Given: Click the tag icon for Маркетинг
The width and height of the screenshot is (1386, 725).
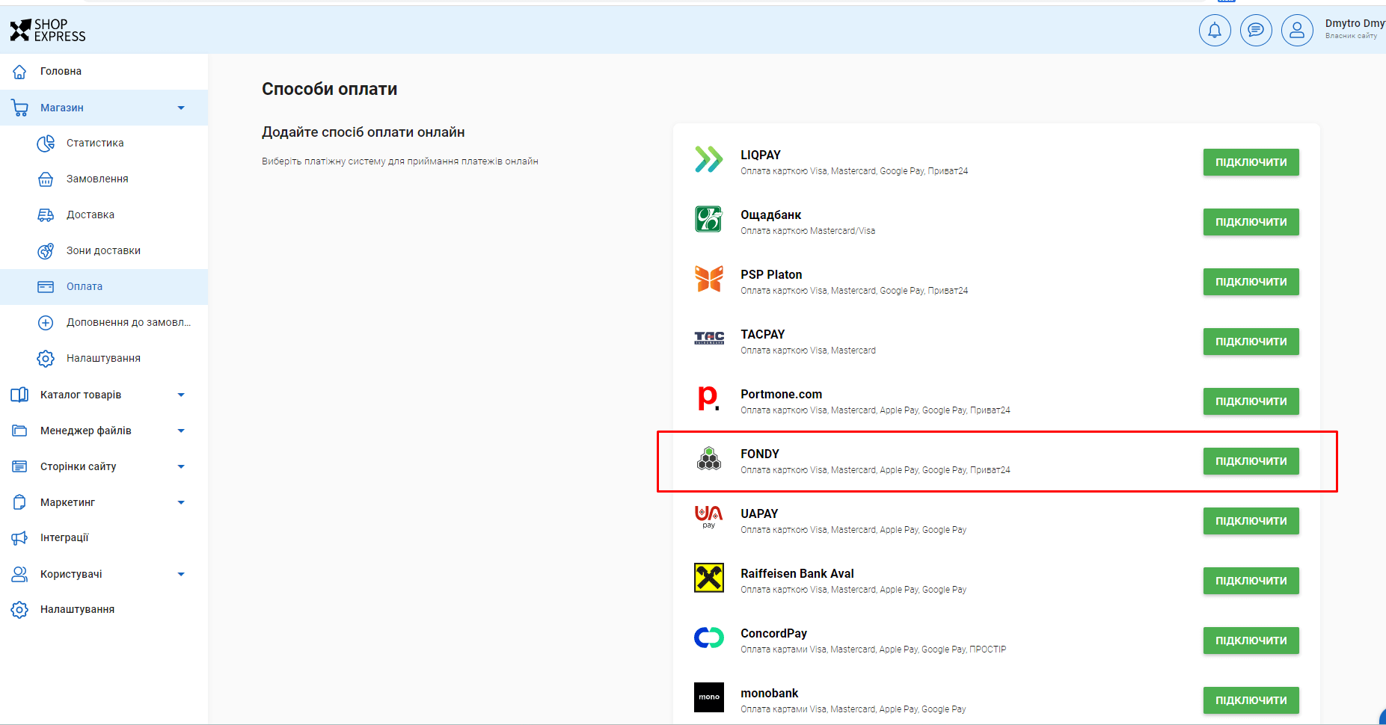Looking at the screenshot, I should 20,502.
